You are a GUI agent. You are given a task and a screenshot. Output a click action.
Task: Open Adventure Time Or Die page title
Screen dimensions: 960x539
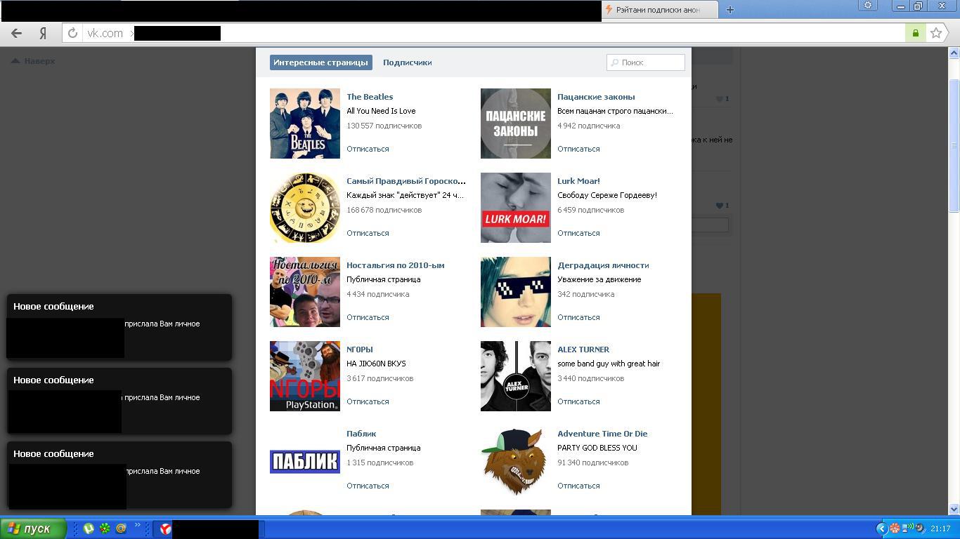(x=602, y=434)
